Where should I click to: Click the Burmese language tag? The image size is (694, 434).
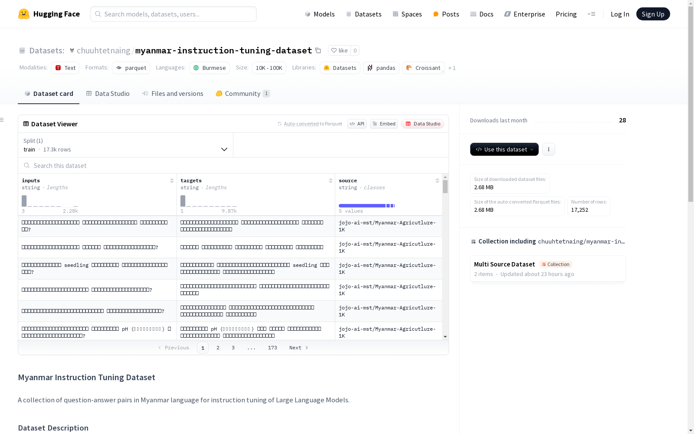click(210, 68)
